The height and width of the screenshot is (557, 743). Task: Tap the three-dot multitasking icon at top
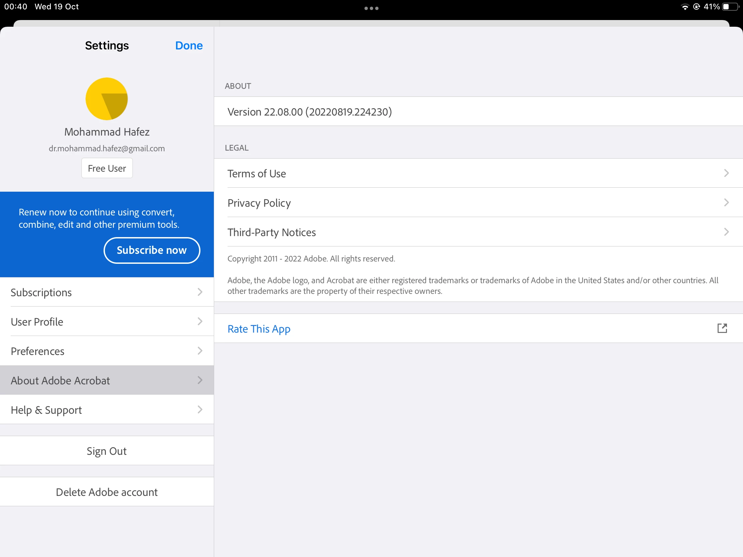[x=371, y=8]
